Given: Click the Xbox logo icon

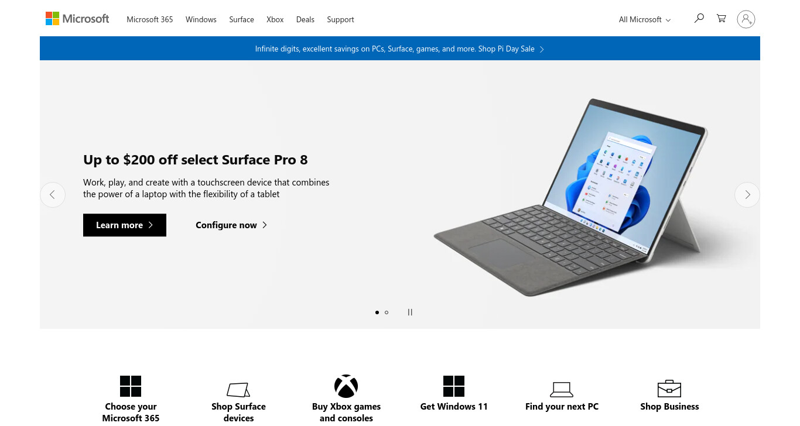Looking at the screenshot, I should tap(346, 386).
